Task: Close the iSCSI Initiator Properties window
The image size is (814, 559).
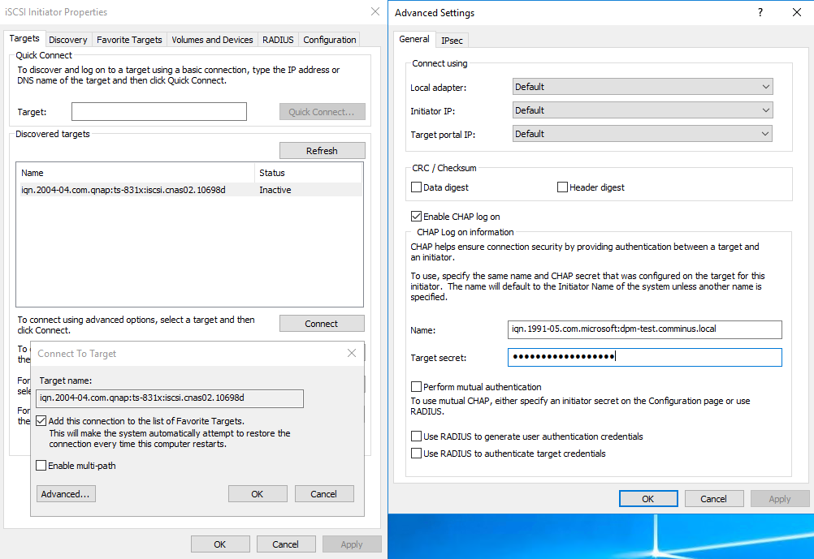Action: (x=375, y=11)
